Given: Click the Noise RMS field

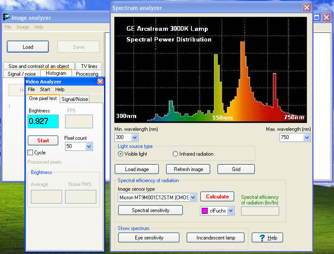Looking at the screenshot, I should tap(81, 197).
